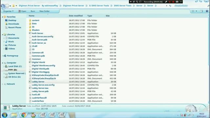Select the 'Data' folder icon
This screenshot has width=210, height=118.
pyautogui.click(x=30, y=24)
